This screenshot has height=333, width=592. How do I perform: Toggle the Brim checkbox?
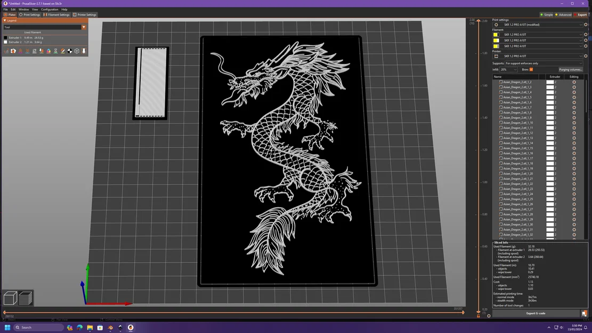(531, 69)
